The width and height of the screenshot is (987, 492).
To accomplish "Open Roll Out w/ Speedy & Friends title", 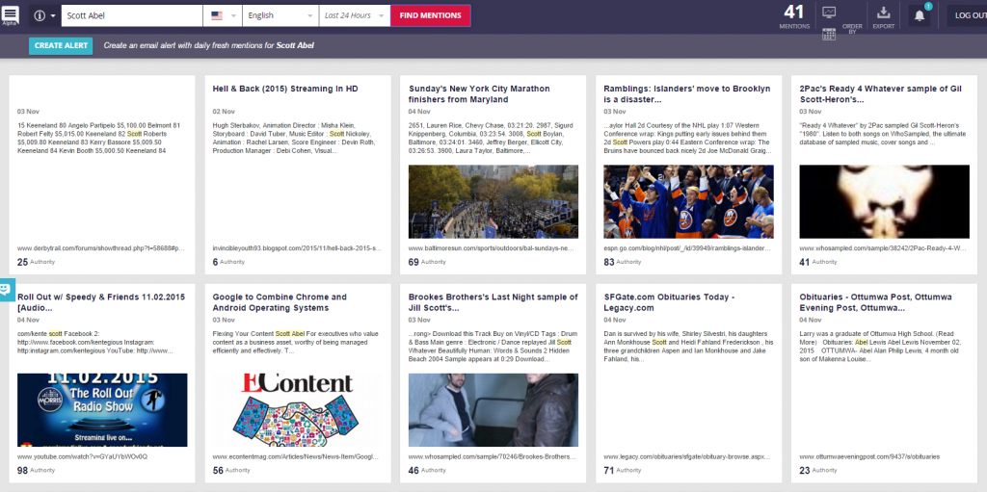I will (100, 302).
